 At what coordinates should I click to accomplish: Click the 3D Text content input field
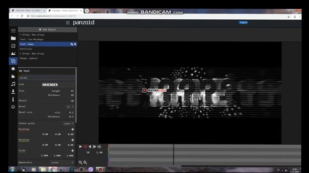click(46, 78)
